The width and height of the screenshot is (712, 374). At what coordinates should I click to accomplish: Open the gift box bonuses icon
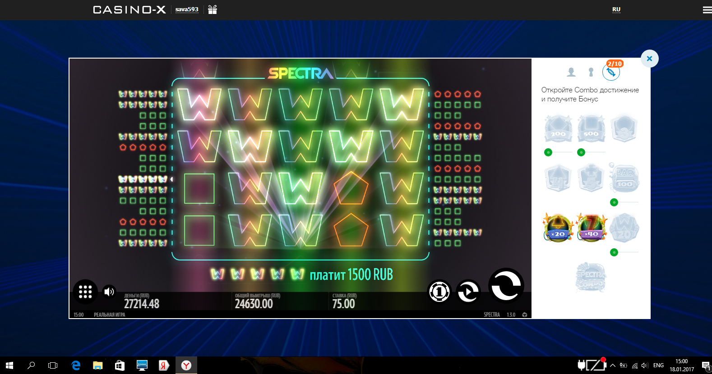[x=213, y=9]
